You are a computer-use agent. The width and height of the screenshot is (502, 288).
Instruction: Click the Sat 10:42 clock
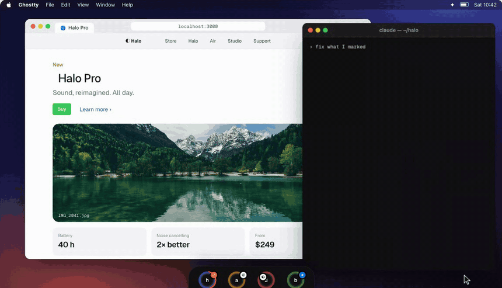click(x=485, y=5)
